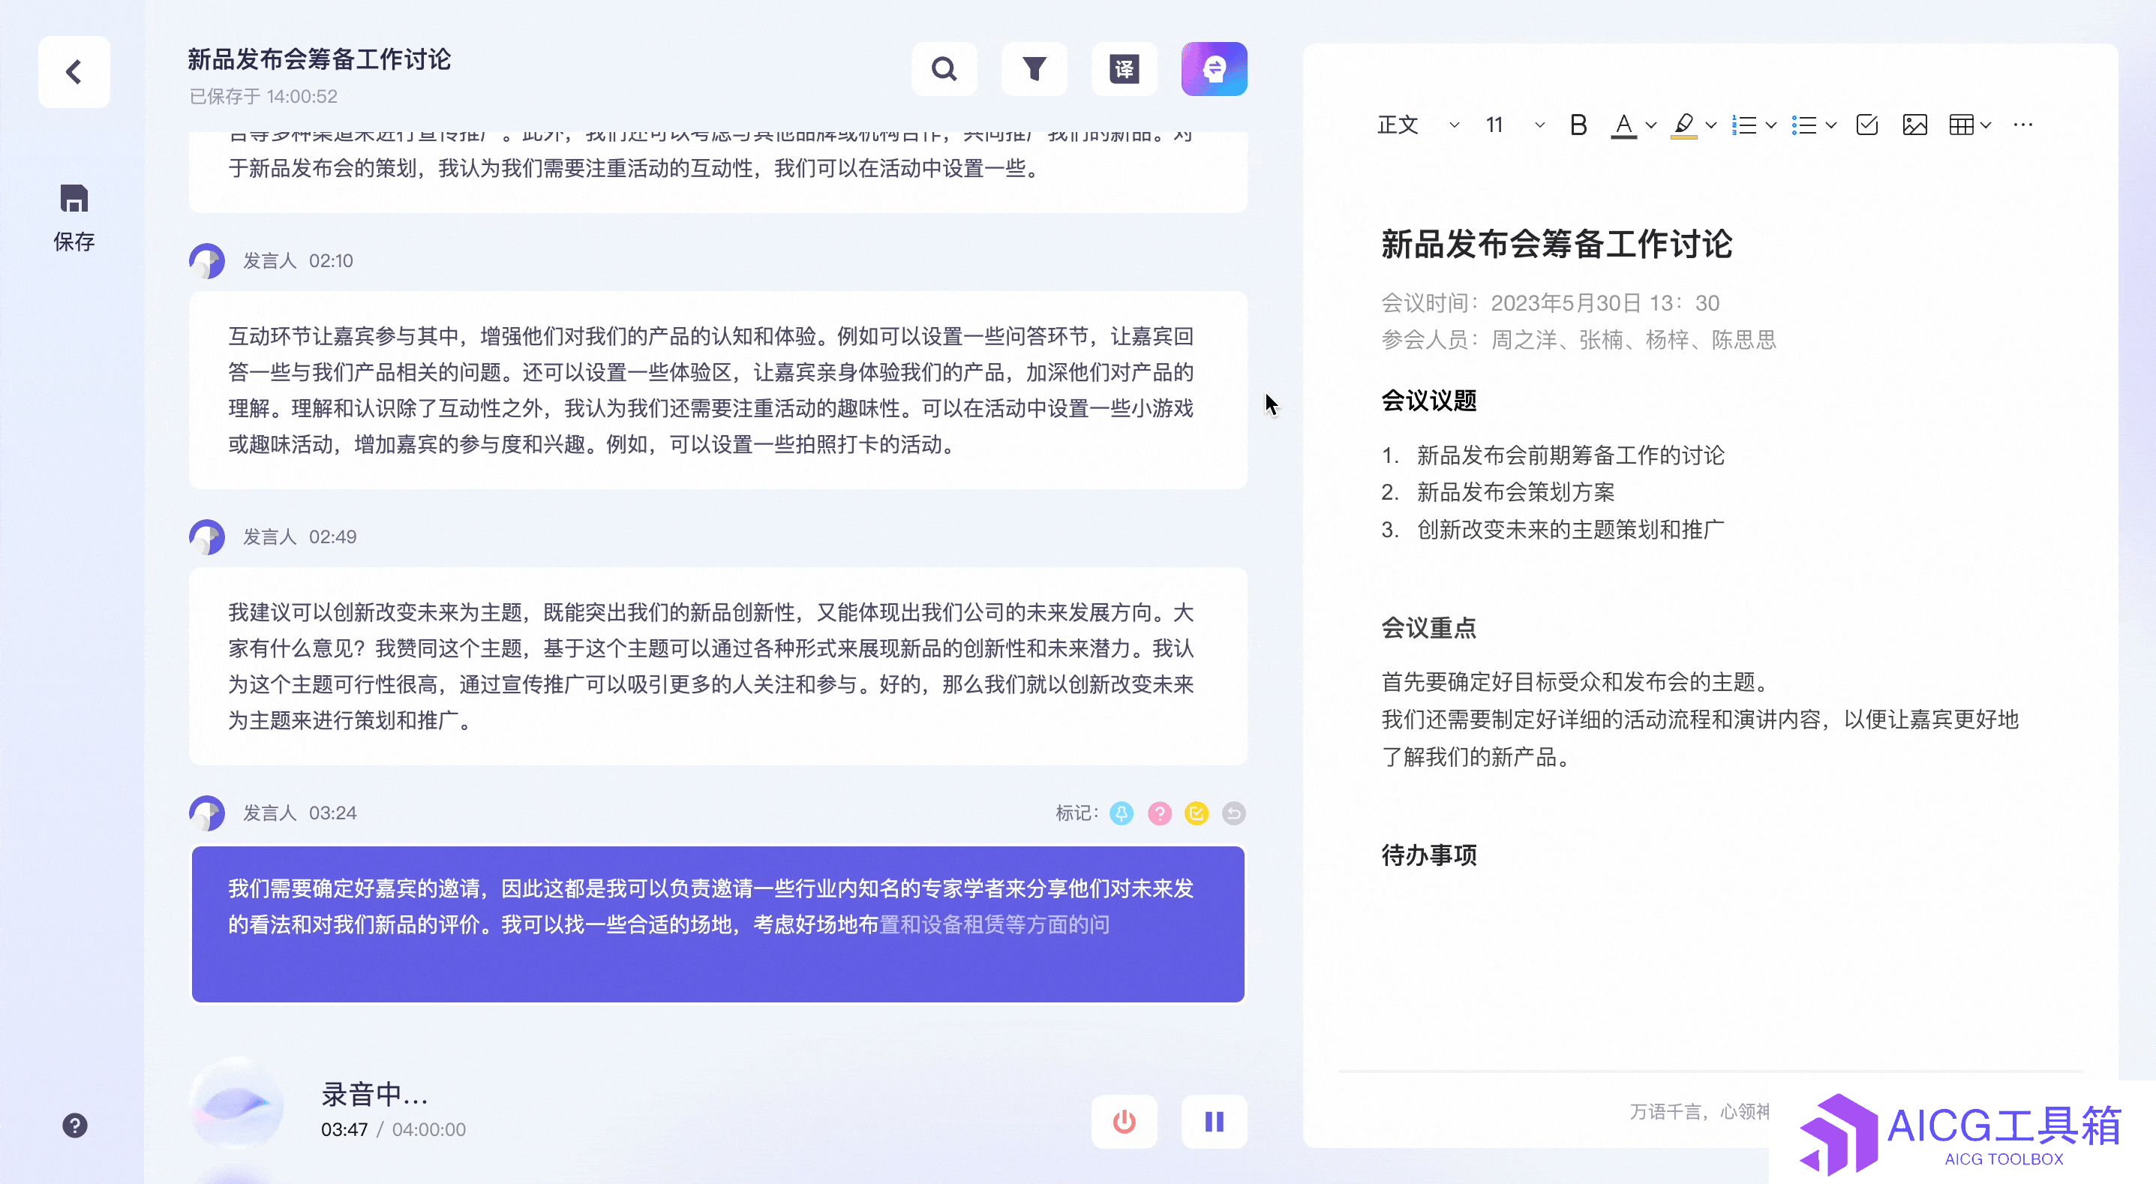Open the filter funnel icon
The height and width of the screenshot is (1184, 2156).
point(1034,69)
